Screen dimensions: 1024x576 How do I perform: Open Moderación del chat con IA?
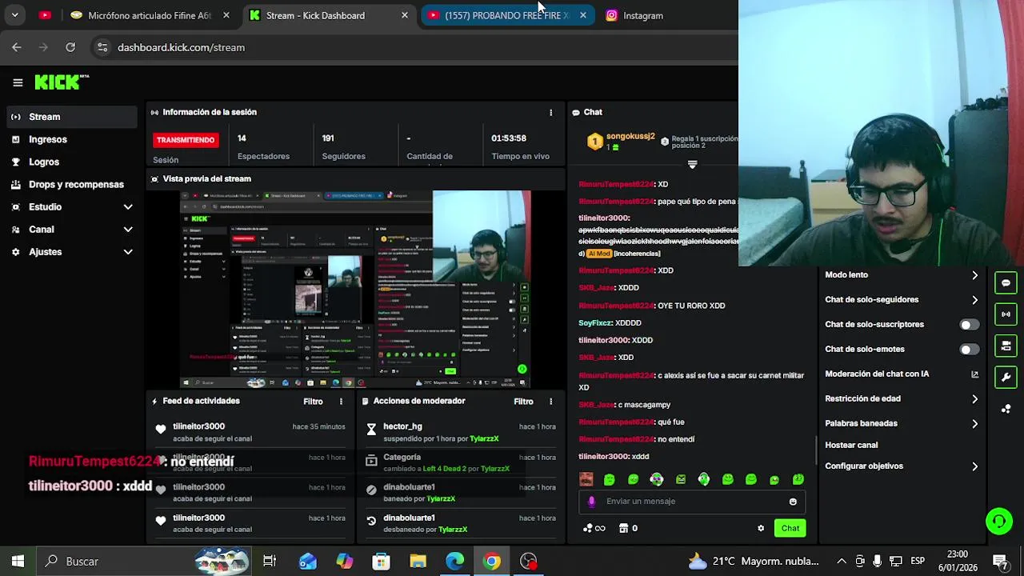[x=902, y=374]
